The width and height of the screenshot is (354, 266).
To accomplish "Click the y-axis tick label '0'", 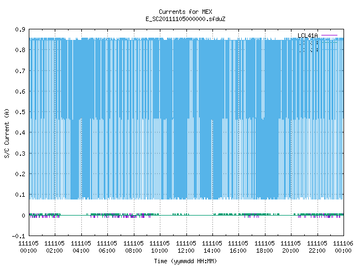I will 23,216.
